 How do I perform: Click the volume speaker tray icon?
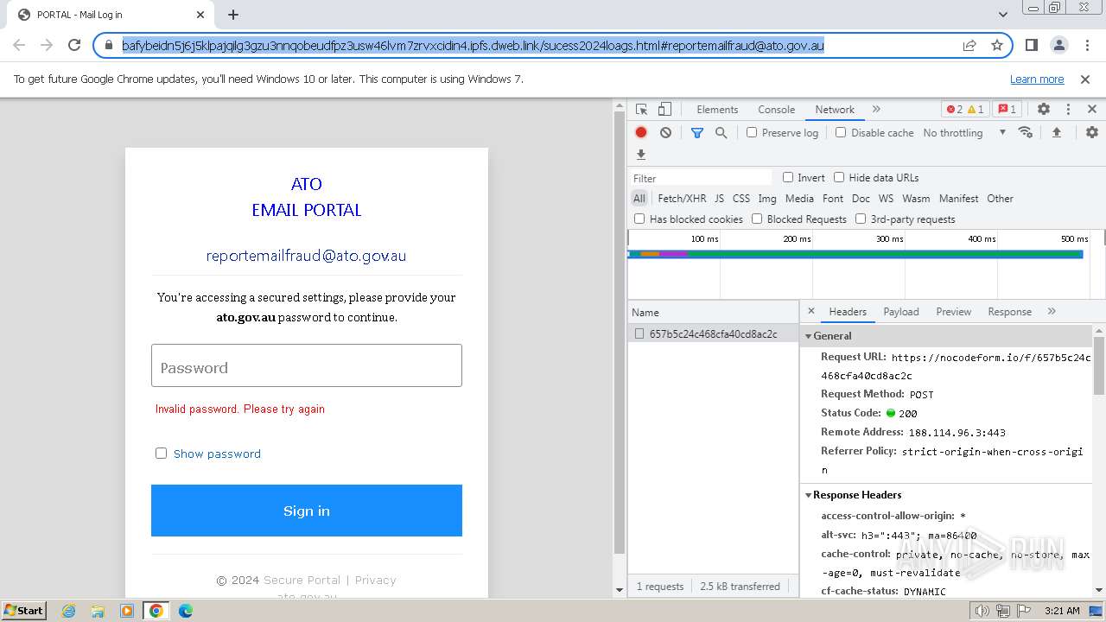click(x=982, y=611)
